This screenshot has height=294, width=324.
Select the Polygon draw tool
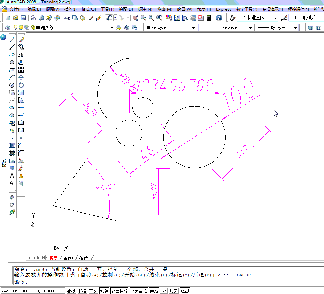click(12, 62)
